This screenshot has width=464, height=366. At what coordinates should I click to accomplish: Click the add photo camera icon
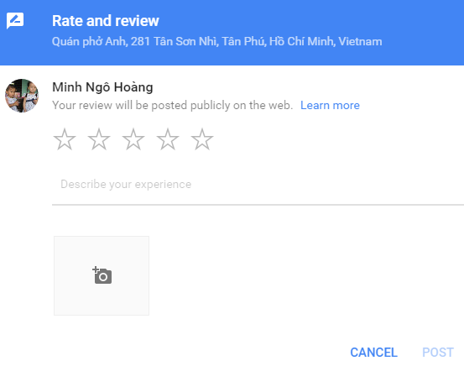click(102, 275)
